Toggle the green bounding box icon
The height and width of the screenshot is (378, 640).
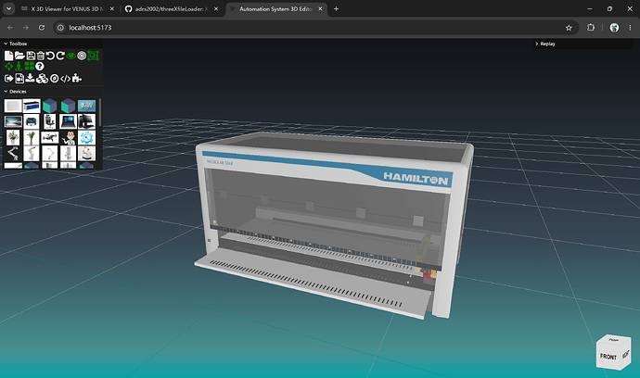click(x=94, y=56)
